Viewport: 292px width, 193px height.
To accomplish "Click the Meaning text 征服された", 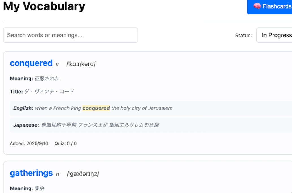I will pyautogui.click(x=47, y=78).
